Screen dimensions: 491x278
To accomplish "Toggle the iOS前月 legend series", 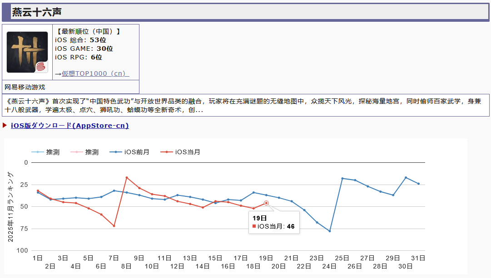I will point(129,152).
